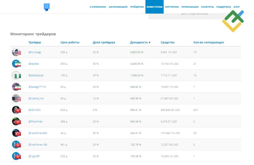The width and height of the screenshot is (254, 165).
Task: Open @teyebe trader avatar
Action: coord(16,64)
